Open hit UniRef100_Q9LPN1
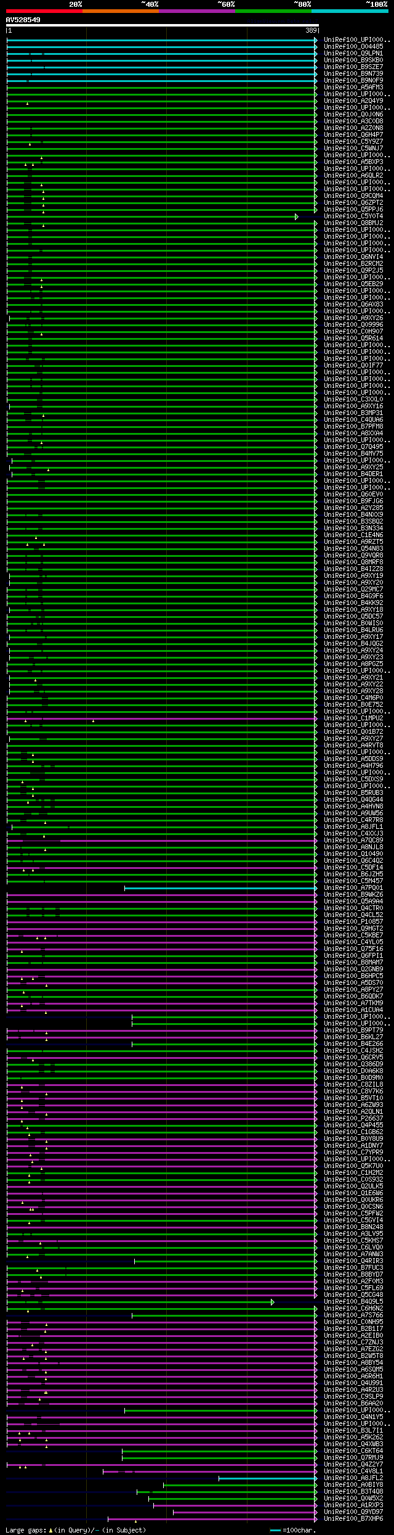 click(353, 54)
